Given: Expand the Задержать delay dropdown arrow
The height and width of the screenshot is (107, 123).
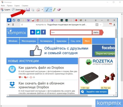Looking at the screenshot, I should point(25,10).
